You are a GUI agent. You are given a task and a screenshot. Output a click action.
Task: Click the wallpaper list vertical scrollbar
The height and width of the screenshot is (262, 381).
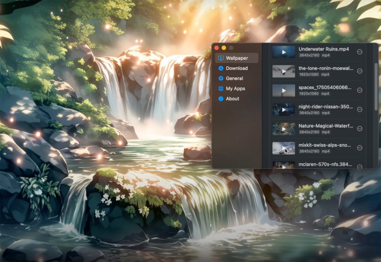[376, 86]
